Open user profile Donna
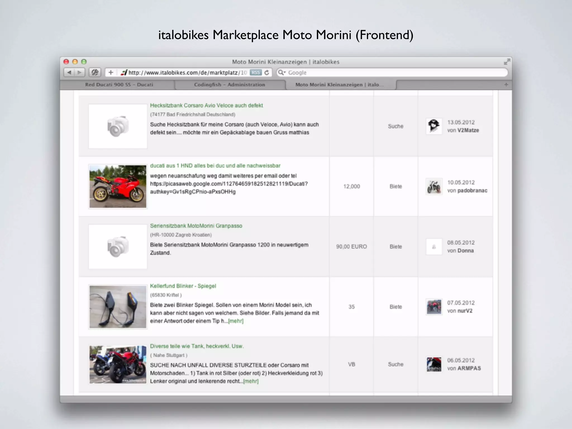Viewport: 572px width, 429px height. 466,251
